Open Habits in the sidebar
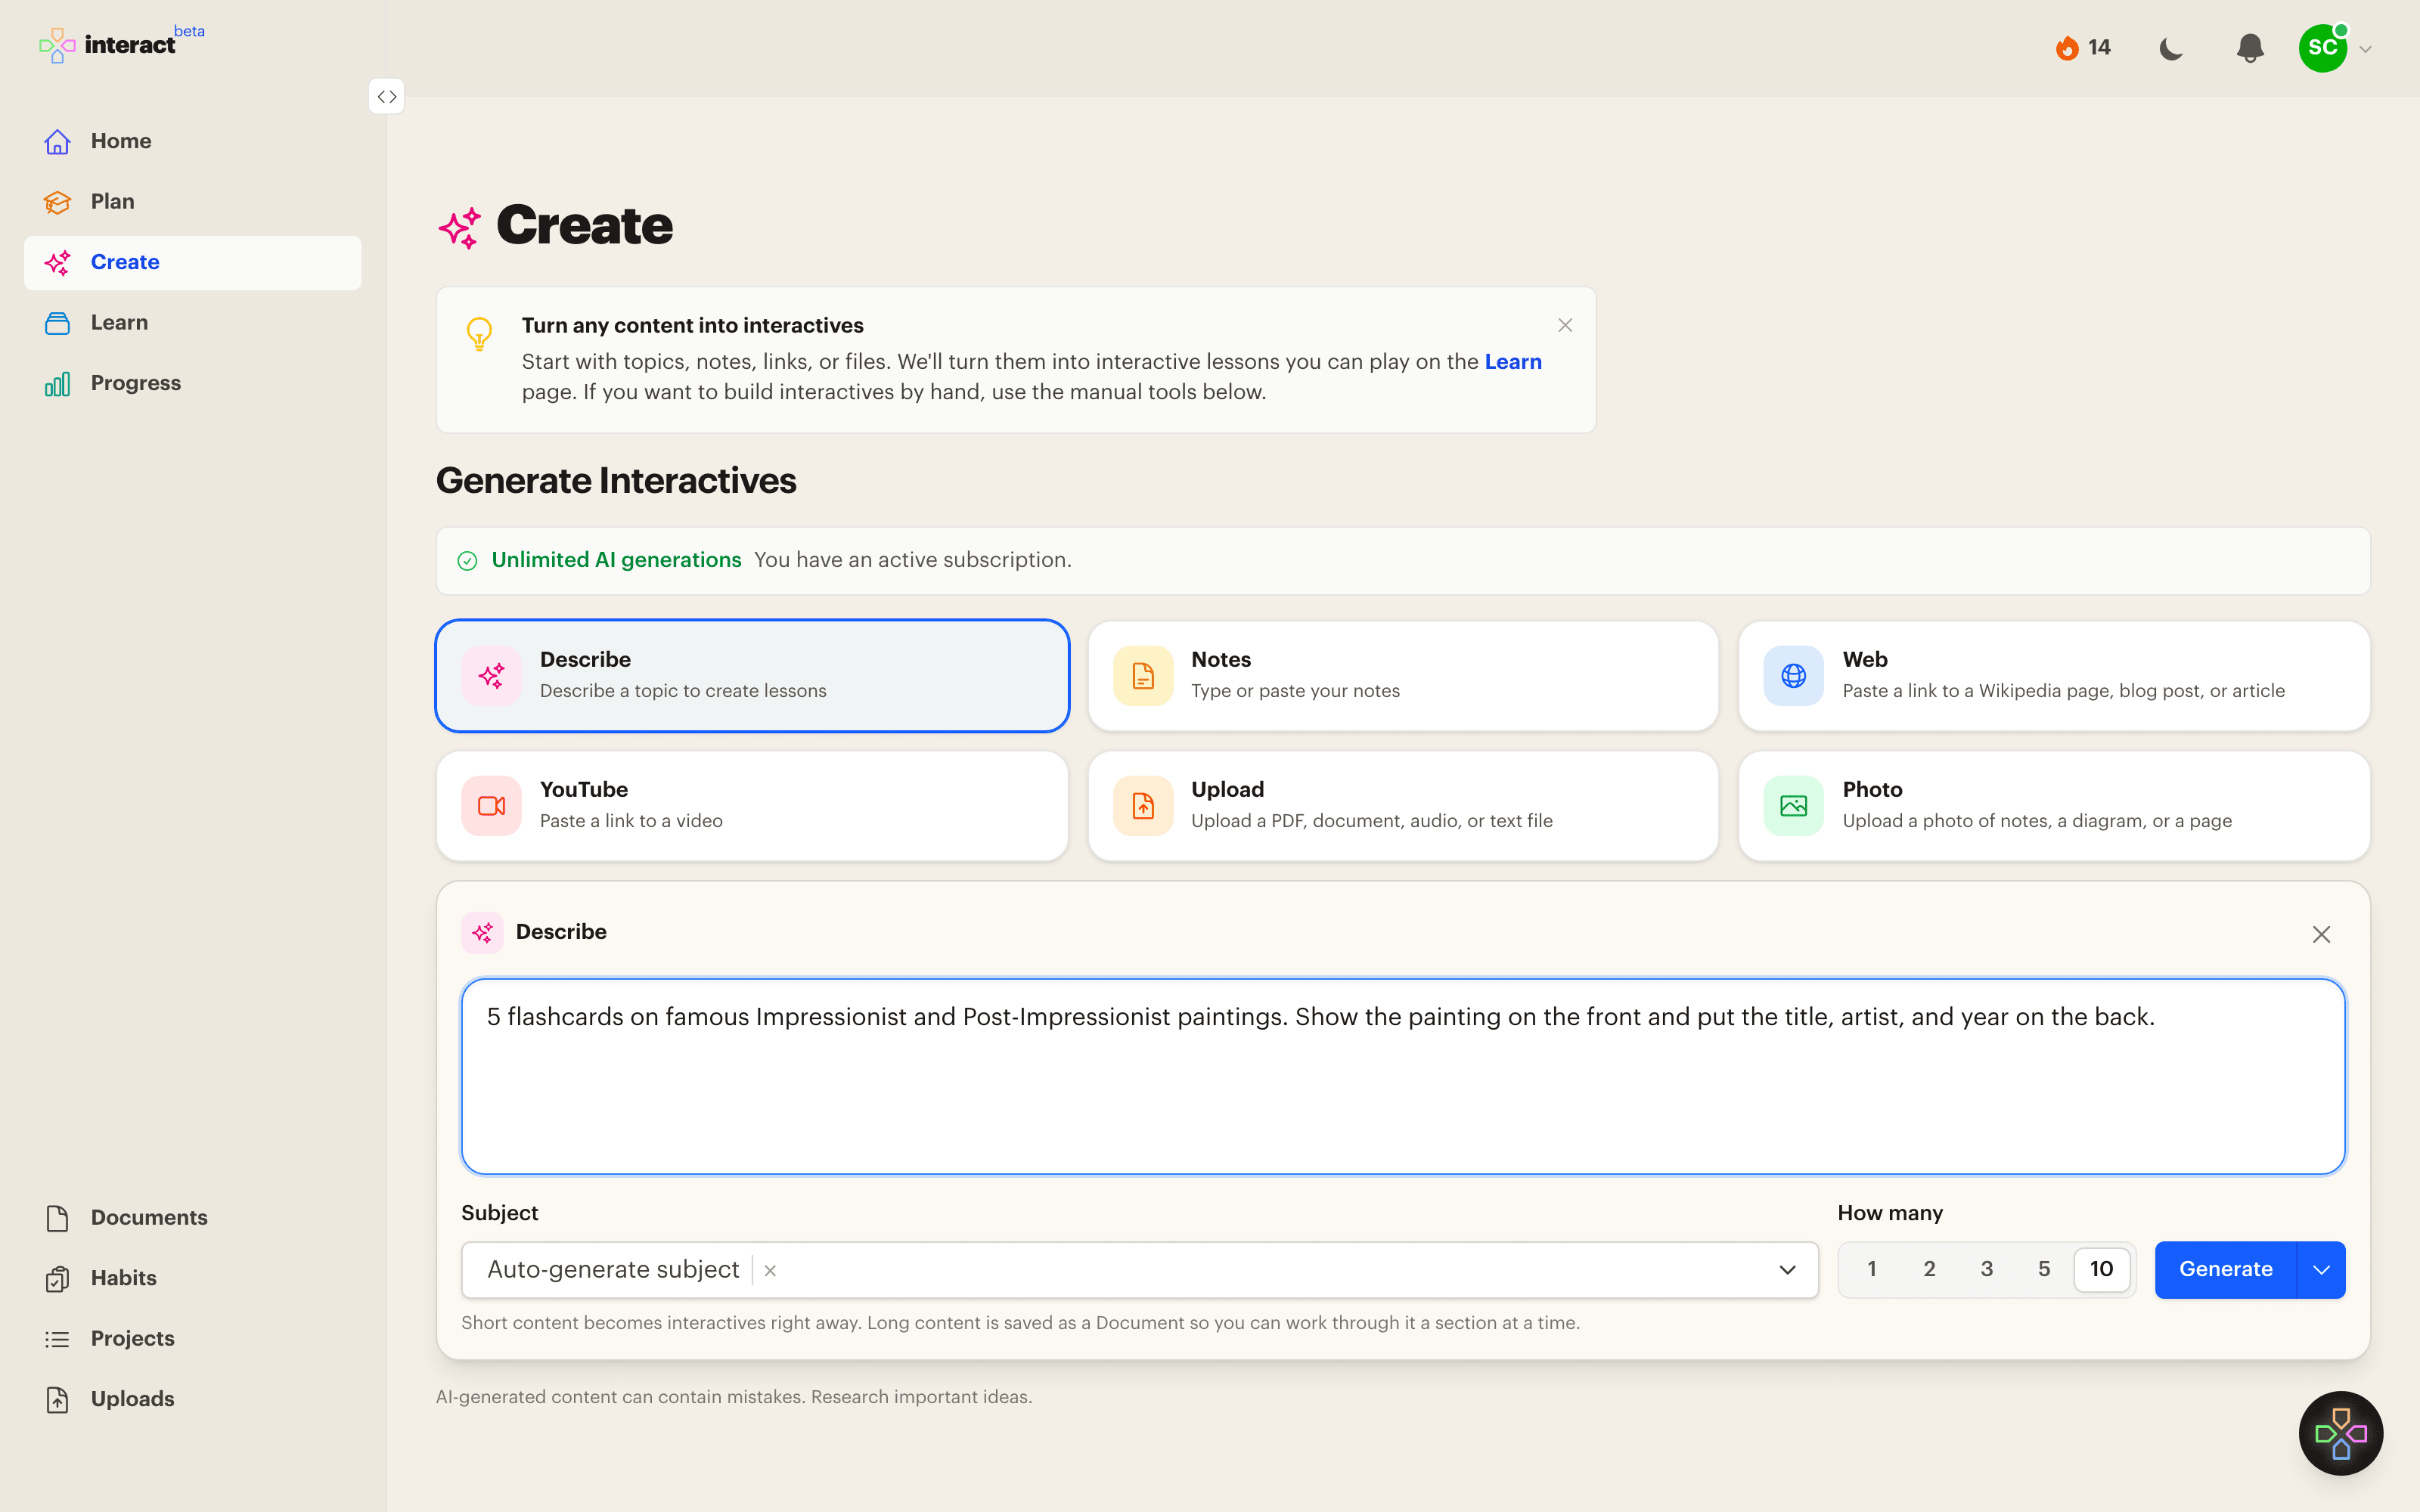Image resolution: width=2420 pixels, height=1512 pixels. (x=193, y=1278)
